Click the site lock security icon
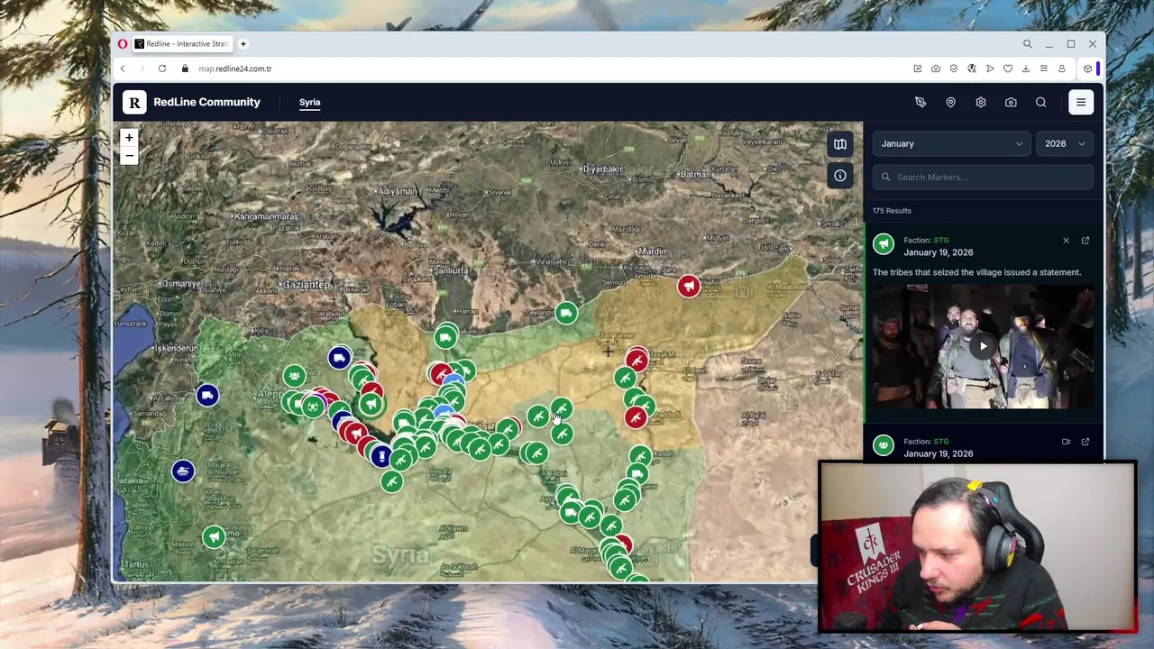This screenshot has width=1154, height=649. (x=185, y=69)
